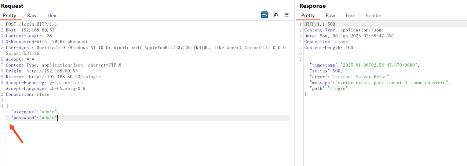
Task: Toggle the \n non-printable characters button
Action: pyautogui.click(x=276, y=15)
